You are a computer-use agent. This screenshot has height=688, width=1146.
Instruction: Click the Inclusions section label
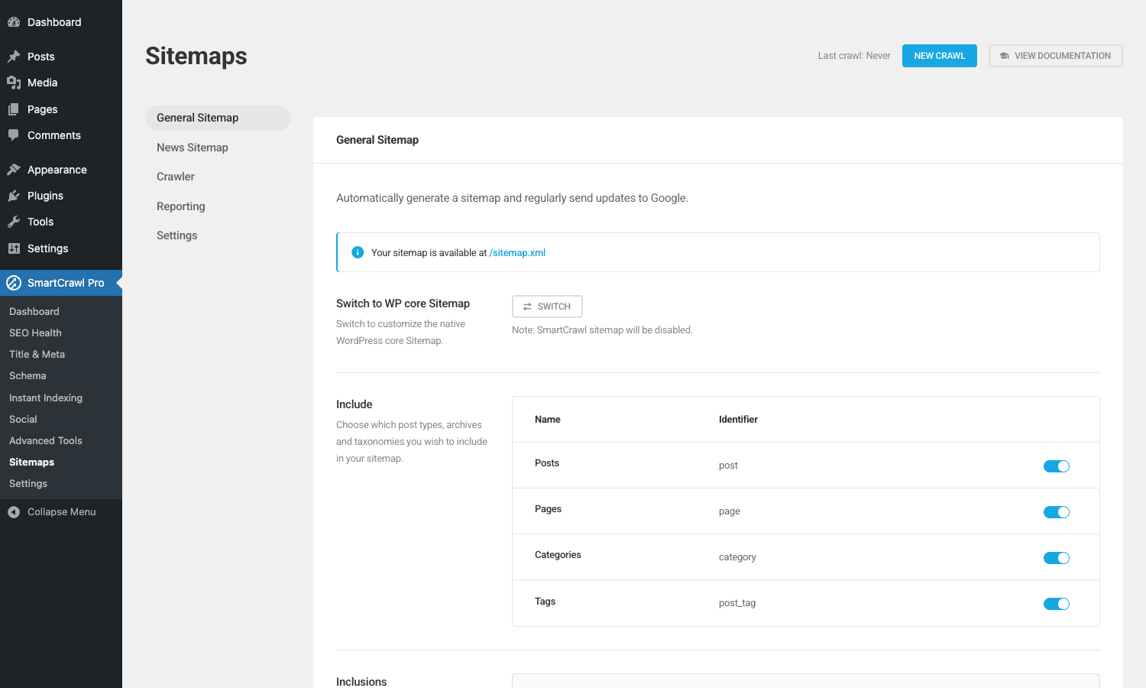click(x=361, y=681)
